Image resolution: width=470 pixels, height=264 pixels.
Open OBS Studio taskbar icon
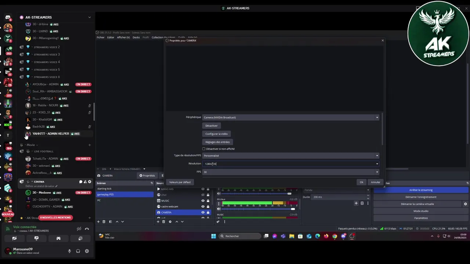click(352, 236)
